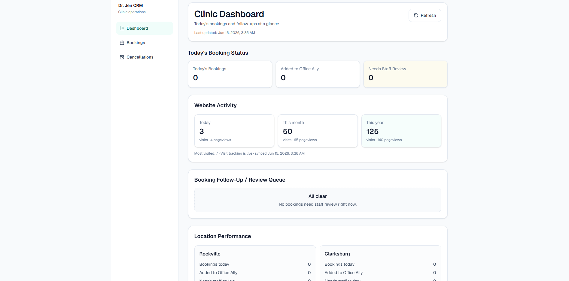Select the Today's Bookings card

pyautogui.click(x=230, y=74)
